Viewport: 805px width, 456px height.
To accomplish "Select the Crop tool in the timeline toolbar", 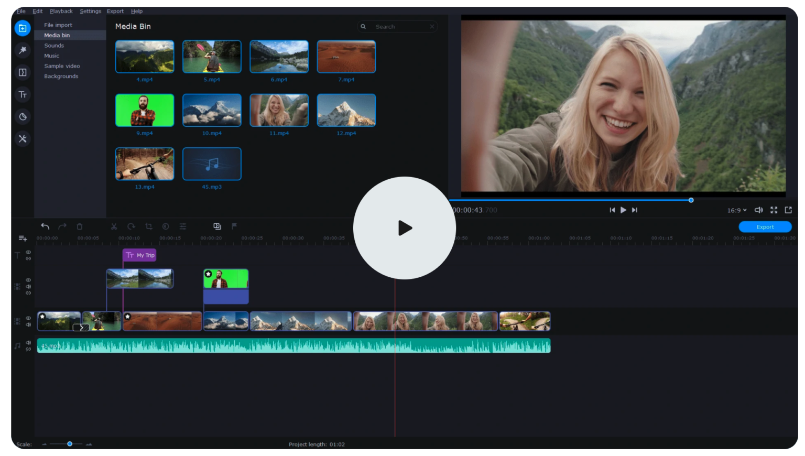I will coord(149,226).
